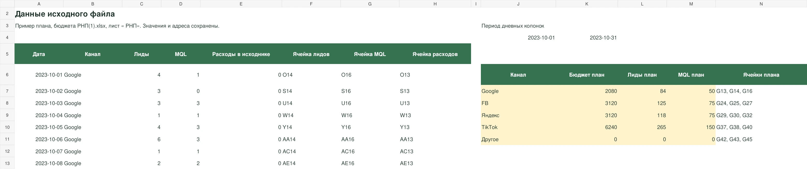Select the date cell 2023-10-02
This screenshot has height=169, width=807.
pos(39,91)
